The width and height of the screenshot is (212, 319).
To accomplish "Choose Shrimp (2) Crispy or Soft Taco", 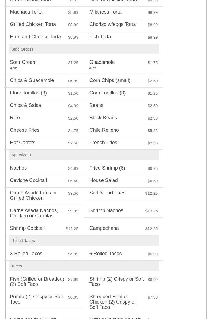I will point(116,282).
